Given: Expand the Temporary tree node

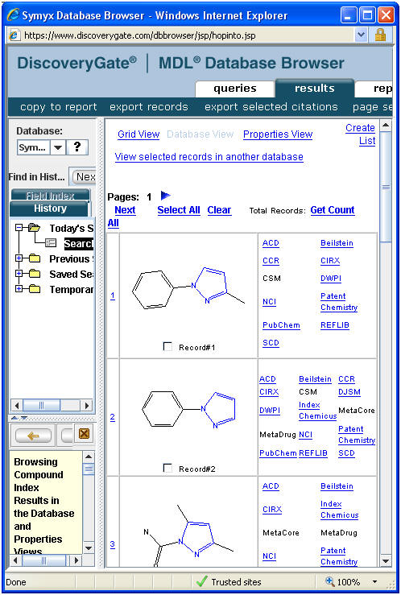Looking at the screenshot, I should [19, 289].
